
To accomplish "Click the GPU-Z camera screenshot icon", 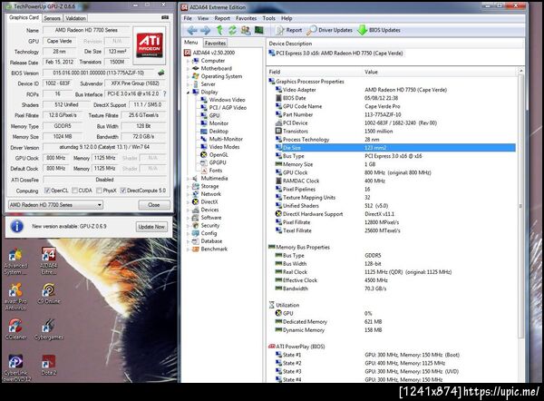I will [165, 17].
